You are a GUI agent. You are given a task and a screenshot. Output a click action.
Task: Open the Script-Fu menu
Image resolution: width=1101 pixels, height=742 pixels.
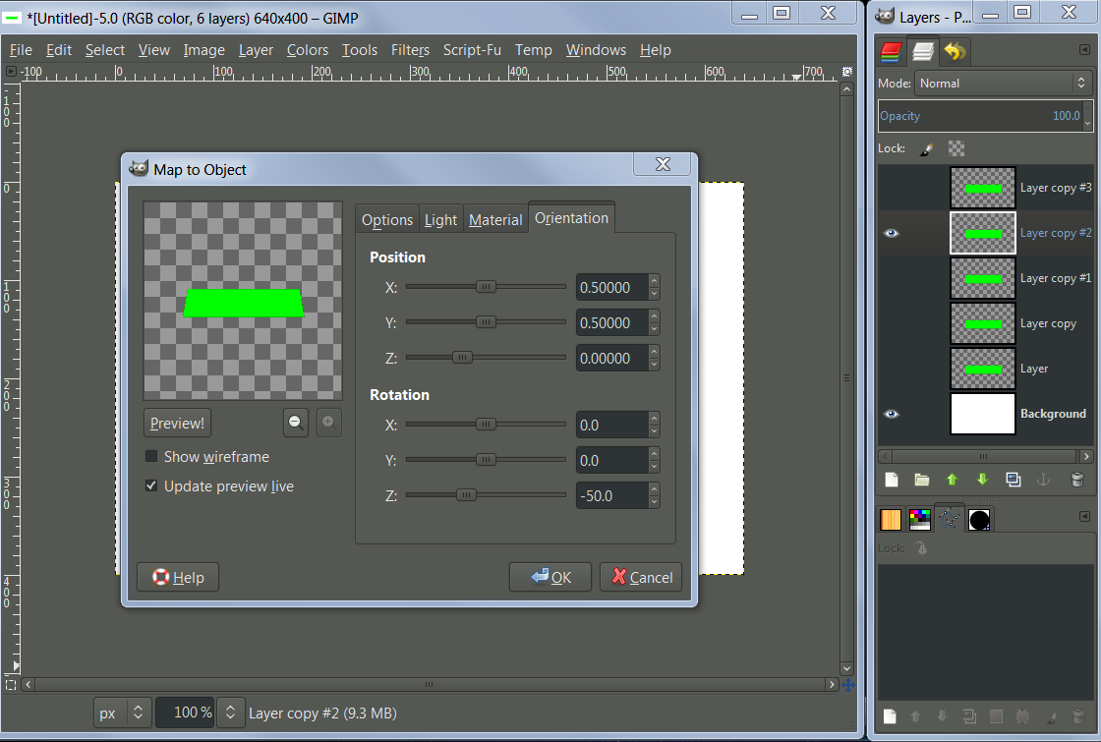pyautogui.click(x=472, y=50)
